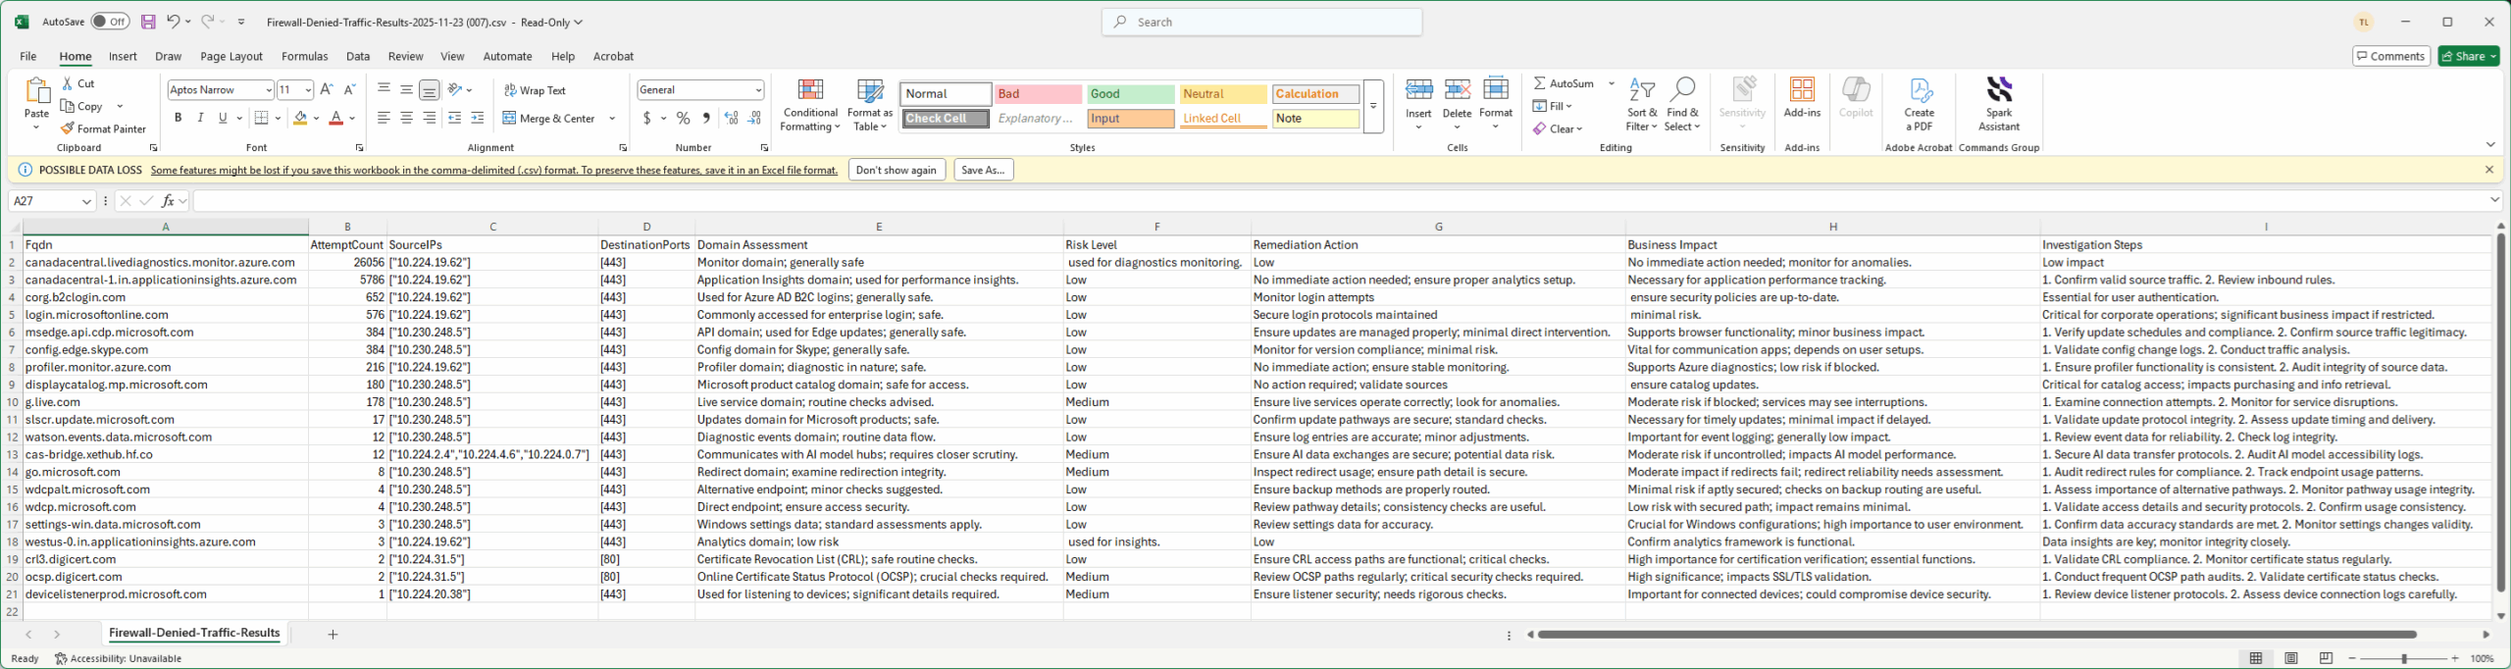Image resolution: width=2511 pixels, height=669 pixels.
Task: Select the Bad cell style swatch
Action: (1038, 94)
